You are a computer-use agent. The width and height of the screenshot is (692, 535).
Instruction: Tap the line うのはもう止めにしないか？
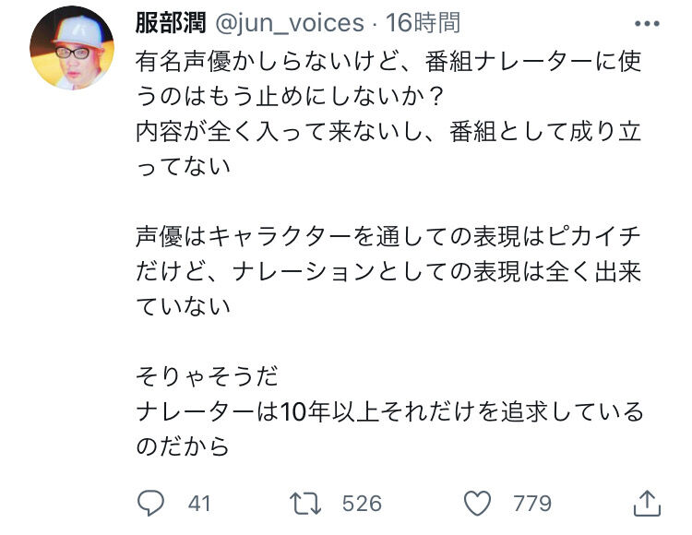tap(289, 96)
